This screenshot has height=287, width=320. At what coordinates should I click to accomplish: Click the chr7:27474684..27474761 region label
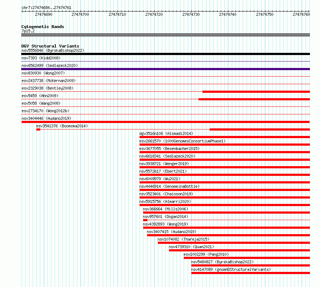[46, 8]
